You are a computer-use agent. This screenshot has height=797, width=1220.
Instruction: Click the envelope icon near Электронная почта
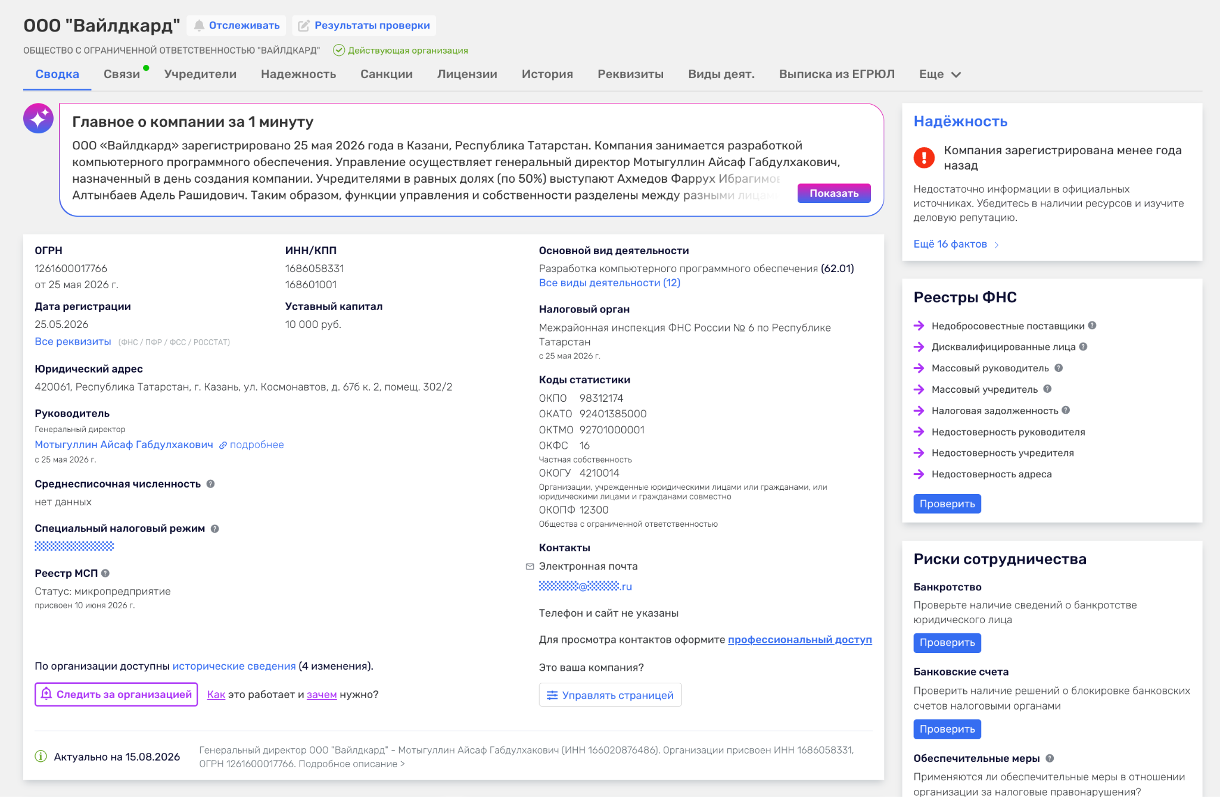pyautogui.click(x=530, y=567)
